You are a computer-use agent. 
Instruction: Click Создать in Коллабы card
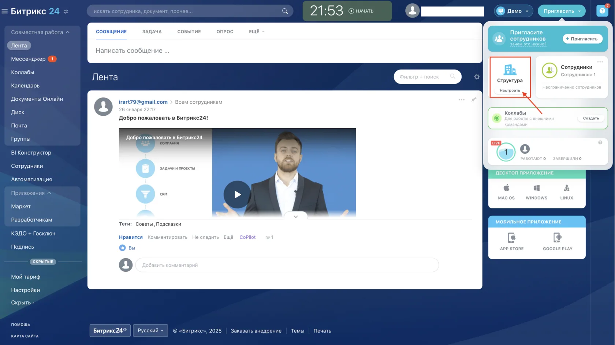tap(591, 118)
